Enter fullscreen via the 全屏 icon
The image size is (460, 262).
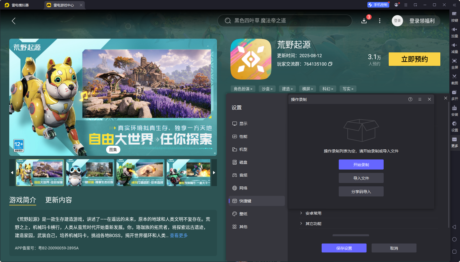pyautogui.click(x=455, y=64)
